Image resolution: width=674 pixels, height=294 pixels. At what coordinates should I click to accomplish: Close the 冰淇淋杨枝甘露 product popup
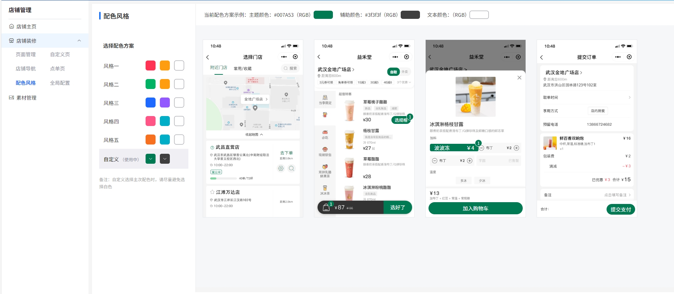tap(519, 78)
